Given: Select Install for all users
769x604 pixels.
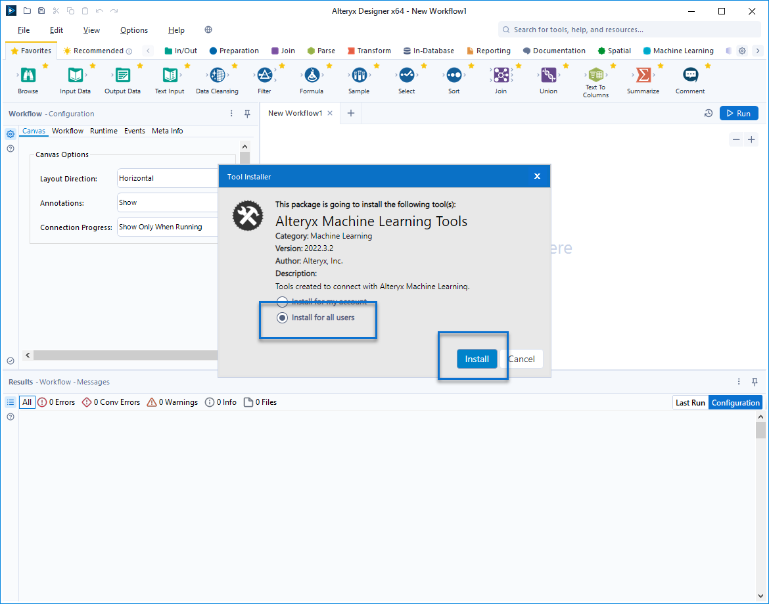Looking at the screenshot, I should click(x=283, y=317).
